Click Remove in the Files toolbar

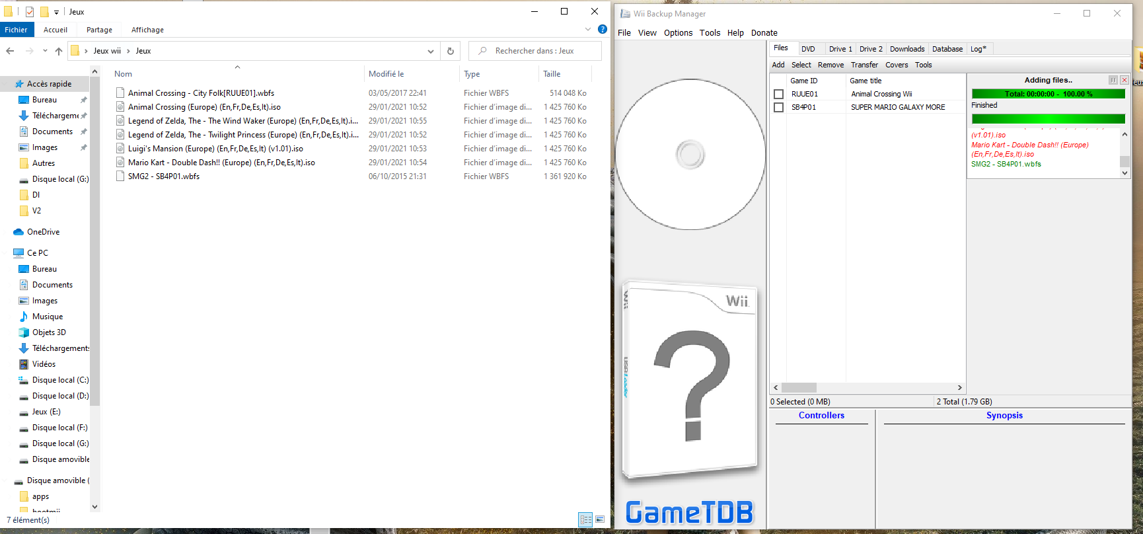click(x=830, y=65)
